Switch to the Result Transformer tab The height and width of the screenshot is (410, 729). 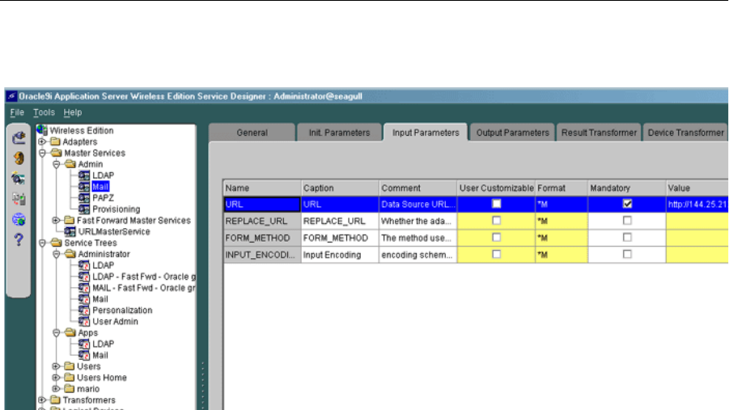[x=599, y=133]
